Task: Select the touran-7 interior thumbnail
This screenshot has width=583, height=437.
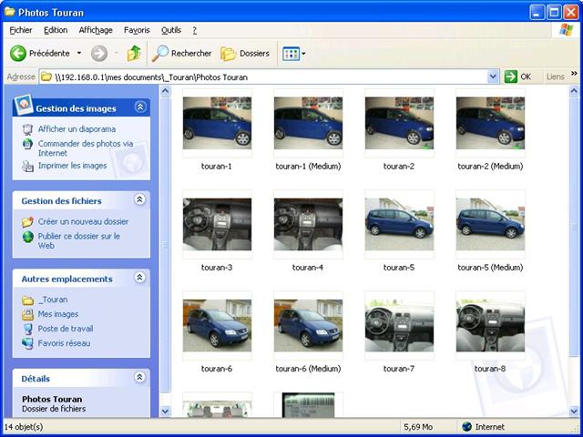Action: [399, 326]
